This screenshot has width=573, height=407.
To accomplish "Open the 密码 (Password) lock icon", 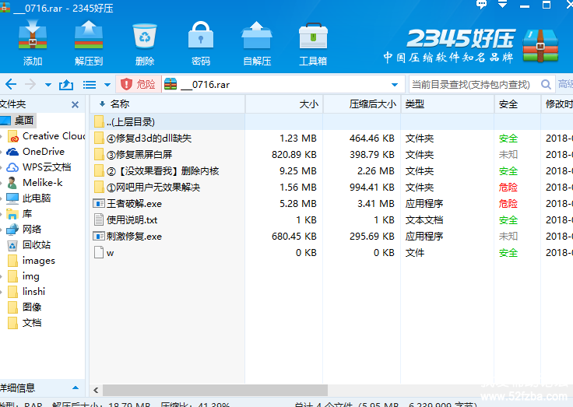I will [x=201, y=43].
